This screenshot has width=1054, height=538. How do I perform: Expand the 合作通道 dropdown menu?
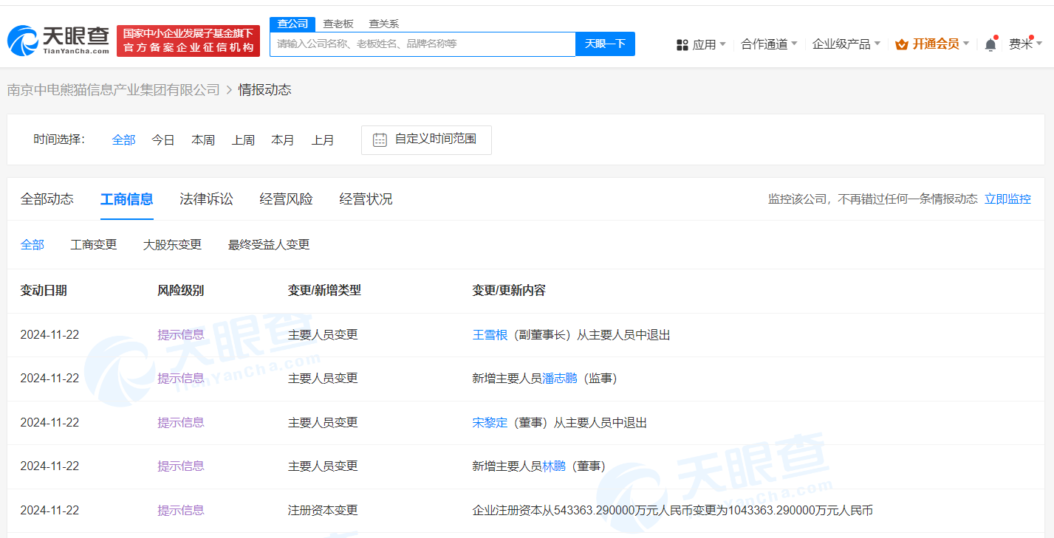coord(769,44)
